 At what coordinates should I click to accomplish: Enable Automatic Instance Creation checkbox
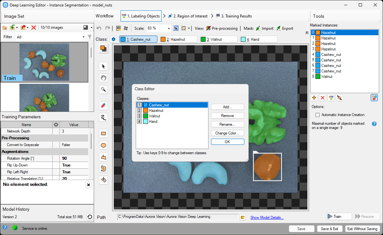pos(317,115)
